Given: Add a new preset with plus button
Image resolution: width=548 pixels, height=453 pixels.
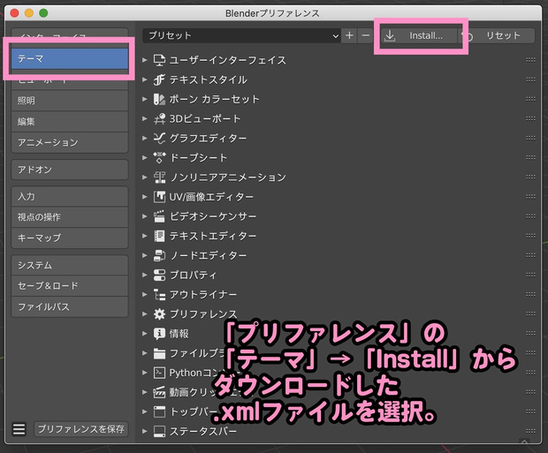Looking at the screenshot, I should (349, 35).
